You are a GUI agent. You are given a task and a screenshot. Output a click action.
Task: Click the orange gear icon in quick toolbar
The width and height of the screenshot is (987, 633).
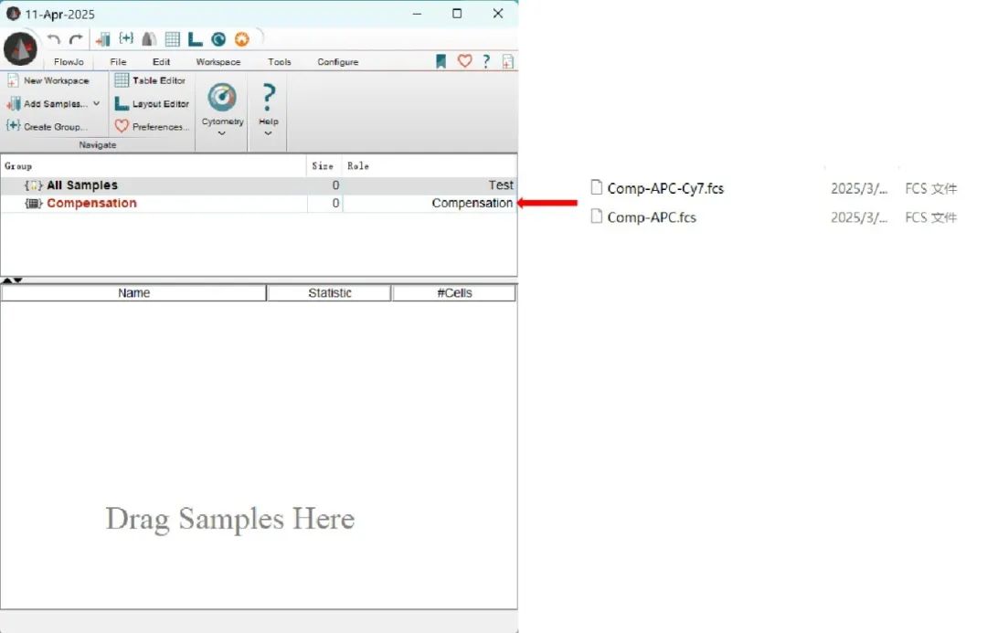pos(241,39)
